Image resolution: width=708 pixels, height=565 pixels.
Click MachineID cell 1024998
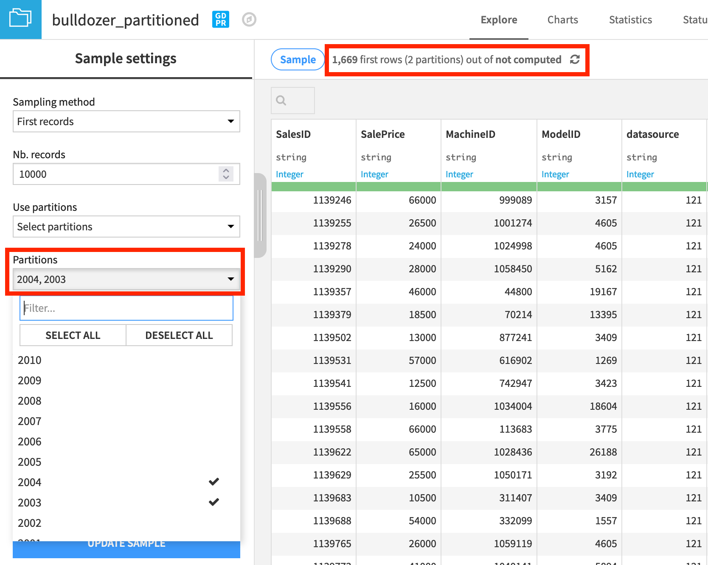489,246
